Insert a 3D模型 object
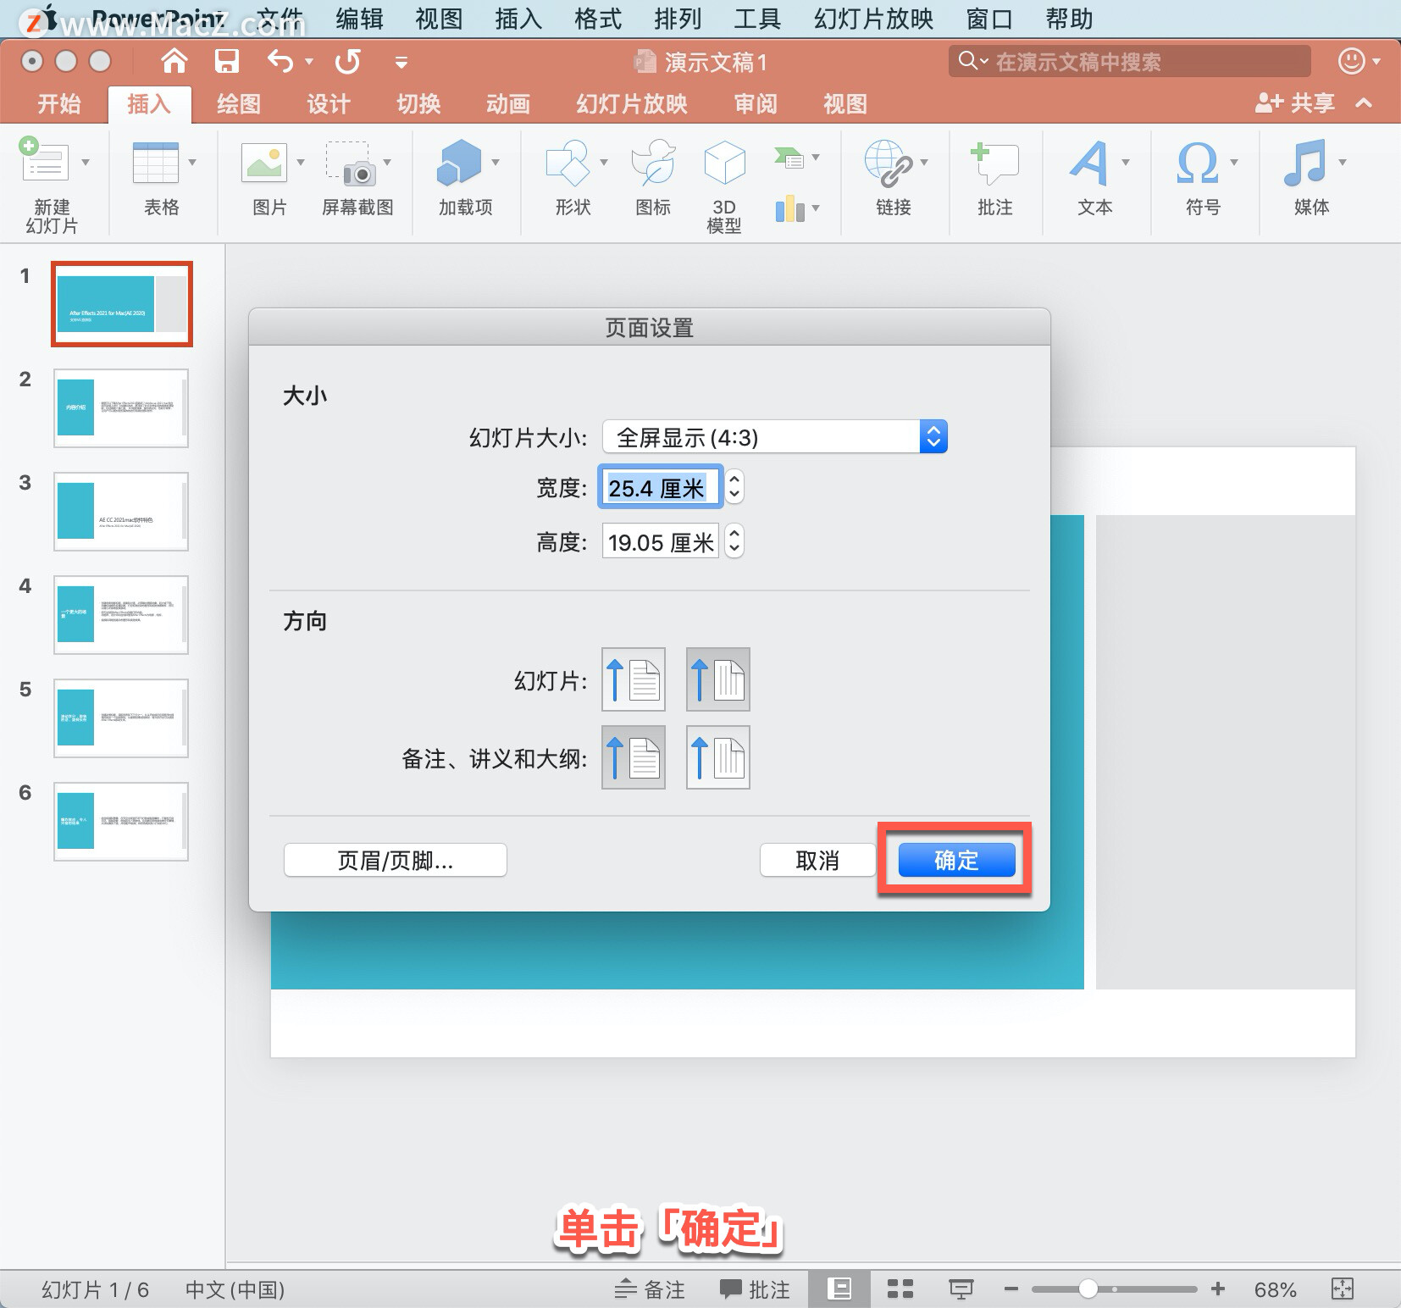Image resolution: width=1401 pixels, height=1308 pixels. pyautogui.click(x=724, y=163)
